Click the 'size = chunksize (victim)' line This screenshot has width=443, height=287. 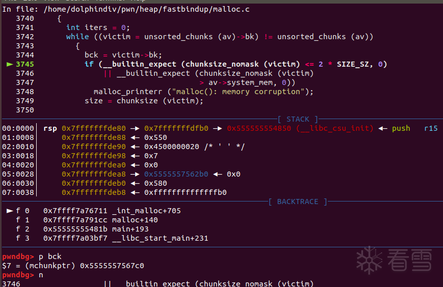[144, 101]
